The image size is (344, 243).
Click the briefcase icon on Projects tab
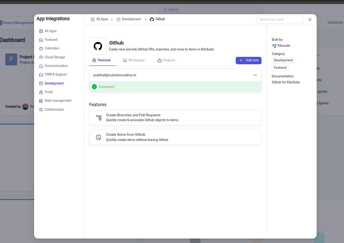click(x=160, y=61)
